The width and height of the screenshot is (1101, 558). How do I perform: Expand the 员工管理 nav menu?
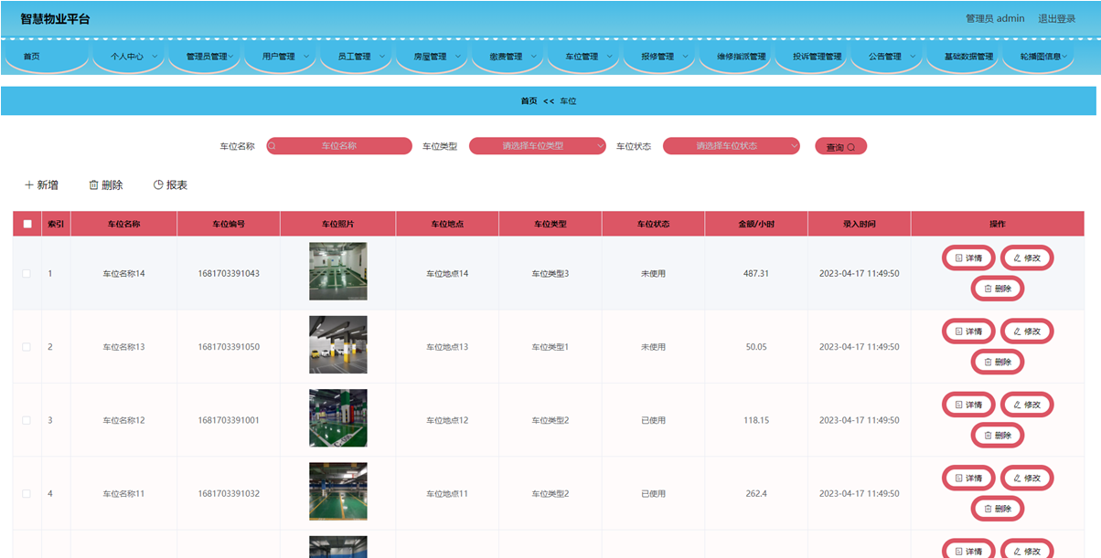tap(358, 57)
